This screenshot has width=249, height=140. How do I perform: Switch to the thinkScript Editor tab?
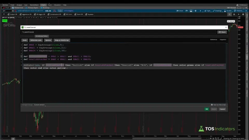click(41, 36)
